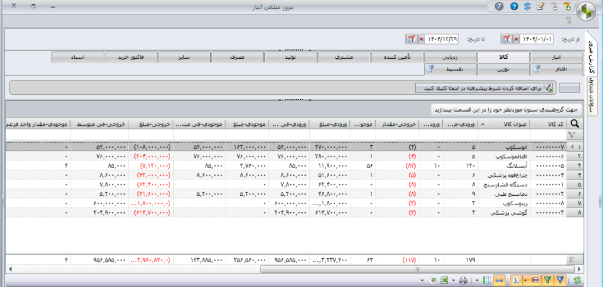
Task: Click the Sigma icon in the totals row
Action: 572,260
